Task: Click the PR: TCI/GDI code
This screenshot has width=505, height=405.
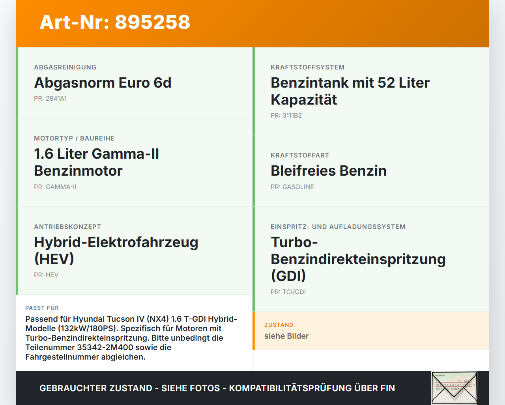Action: tap(288, 292)
